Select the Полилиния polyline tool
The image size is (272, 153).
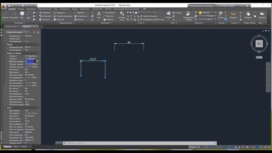[x=14, y=15]
